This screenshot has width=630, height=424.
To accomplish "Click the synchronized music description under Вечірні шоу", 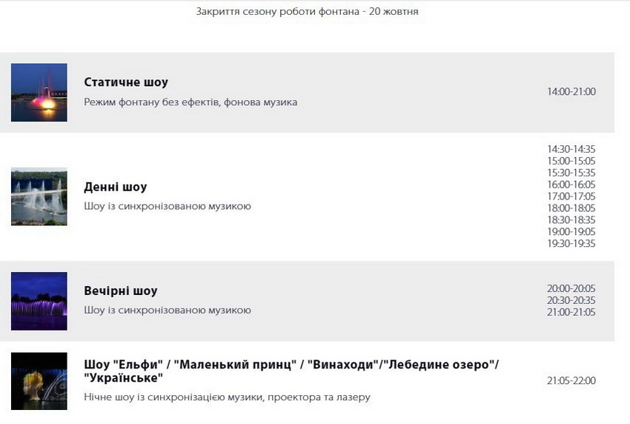I will 168,310.
